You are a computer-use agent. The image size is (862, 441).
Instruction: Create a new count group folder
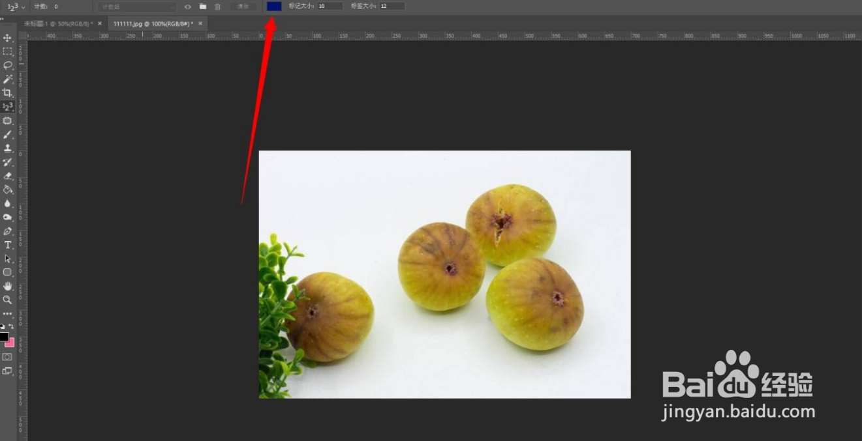pyautogui.click(x=203, y=7)
